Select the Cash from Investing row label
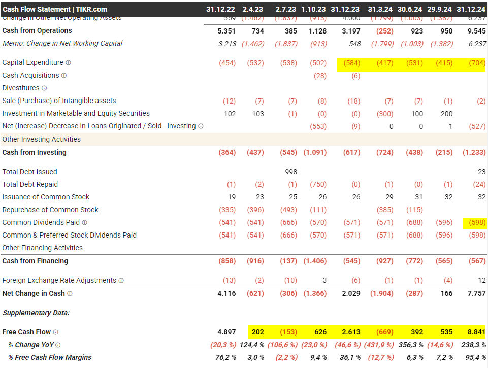Viewport: 488px width, 368px height. (x=34, y=152)
